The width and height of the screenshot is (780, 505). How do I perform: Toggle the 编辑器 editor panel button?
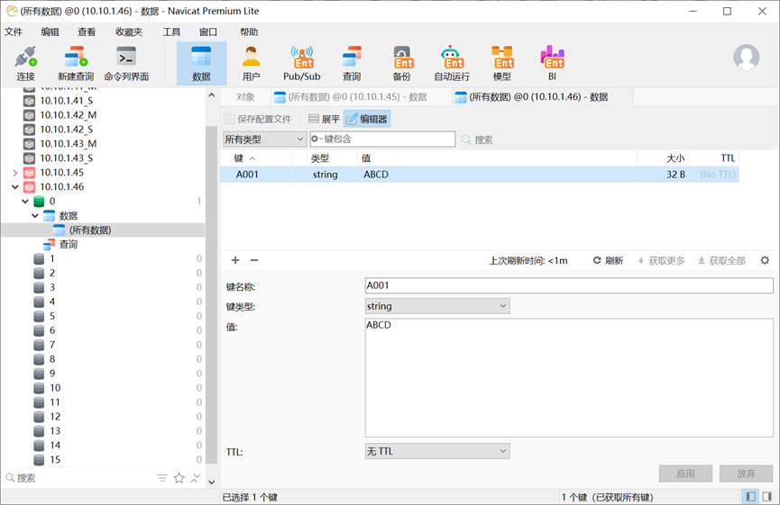[x=366, y=119]
